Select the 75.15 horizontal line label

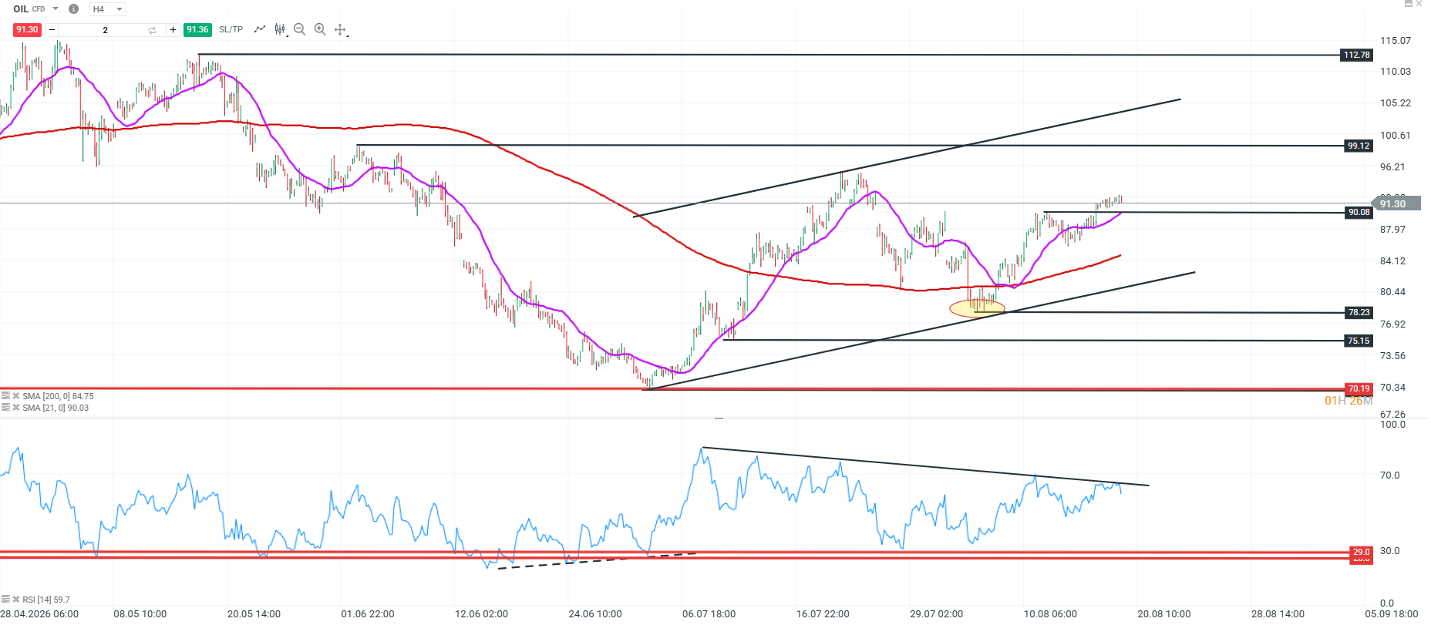1359,341
